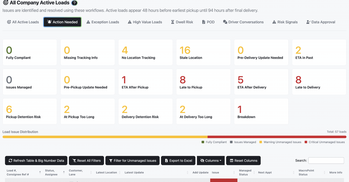Screen dimensions: 349x182
Task: Click the Reset All Filters button
Action: (x=86, y=160)
